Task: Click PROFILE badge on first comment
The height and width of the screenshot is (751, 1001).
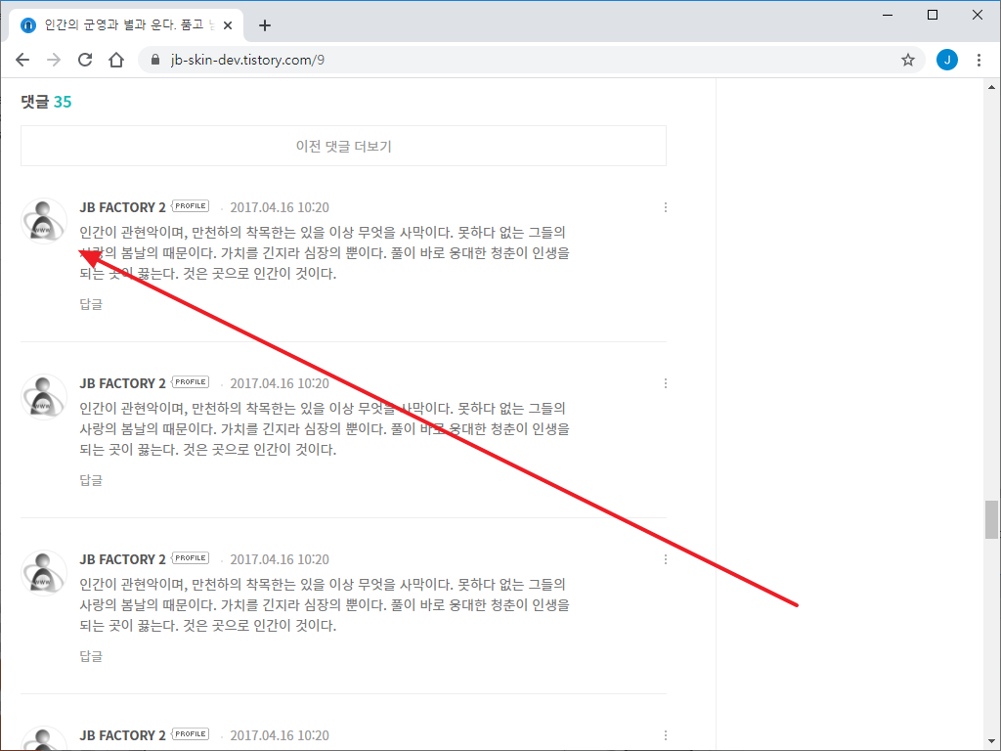Action: click(191, 206)
